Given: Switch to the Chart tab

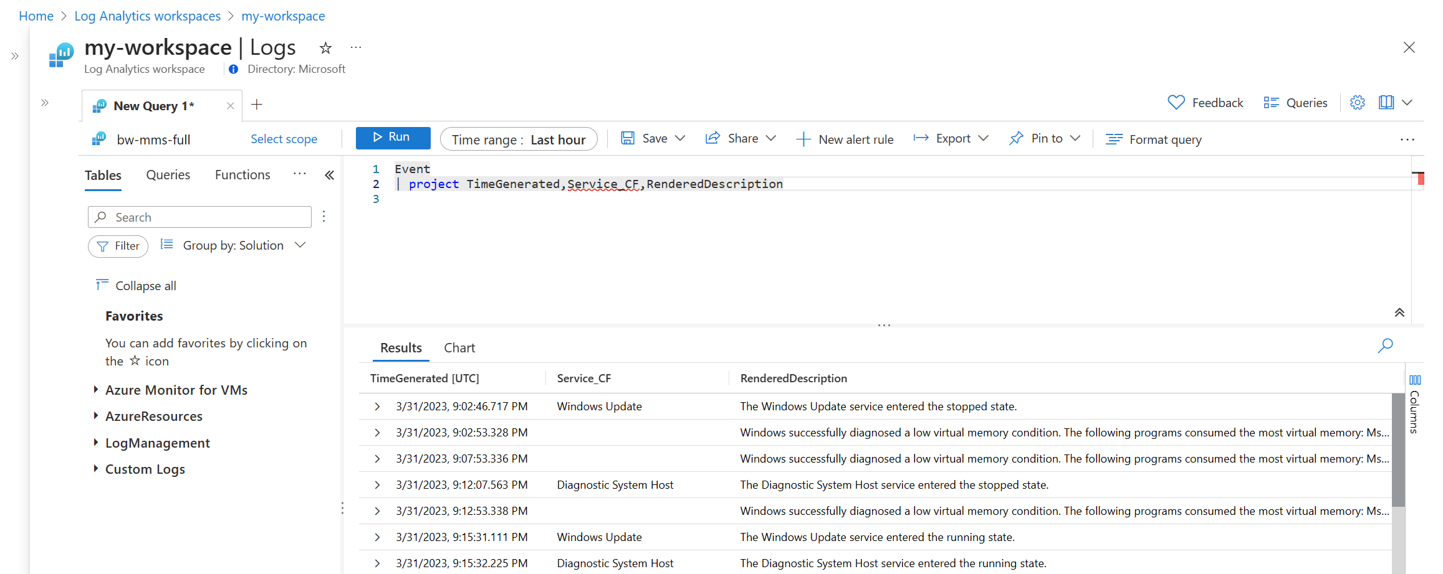Looking at the screenshot, I should tap(459, 348).
